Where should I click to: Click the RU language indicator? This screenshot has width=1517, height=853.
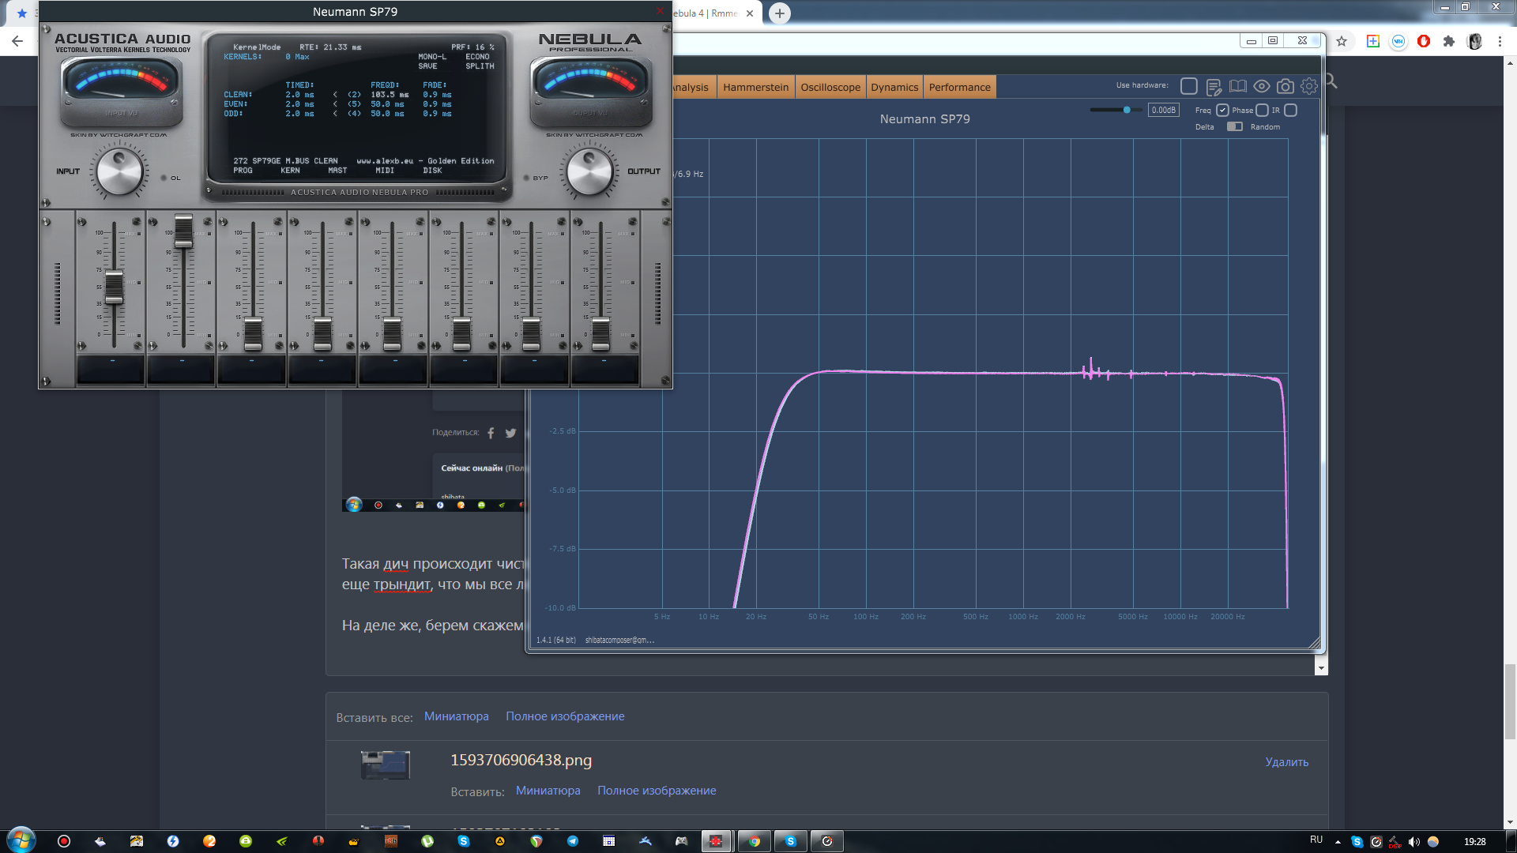(x=1316, y=840)
